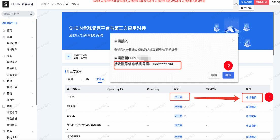The width and height of the screenshot is (280, 140).
Task: Click the help icon beside ERP20 status
Action: (x=185, y=116)
